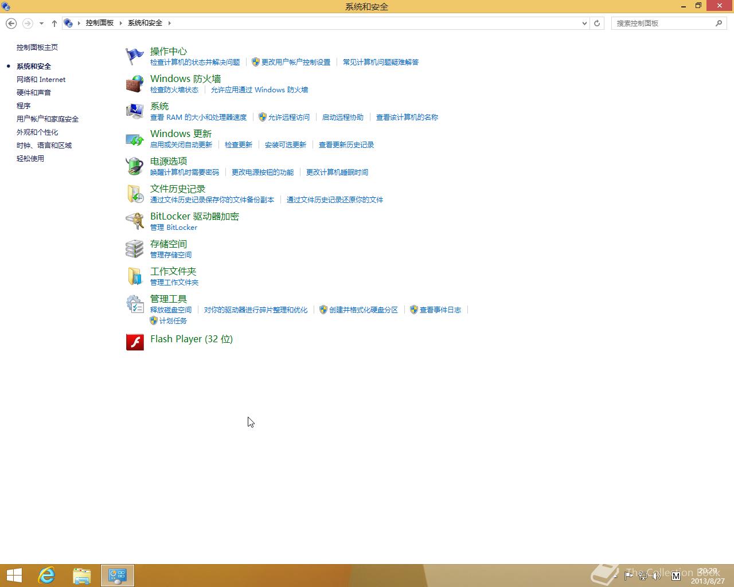Click the Forward navigation arrow
Image resolution: width=734 pixels, height=587 pixels.
28,23
